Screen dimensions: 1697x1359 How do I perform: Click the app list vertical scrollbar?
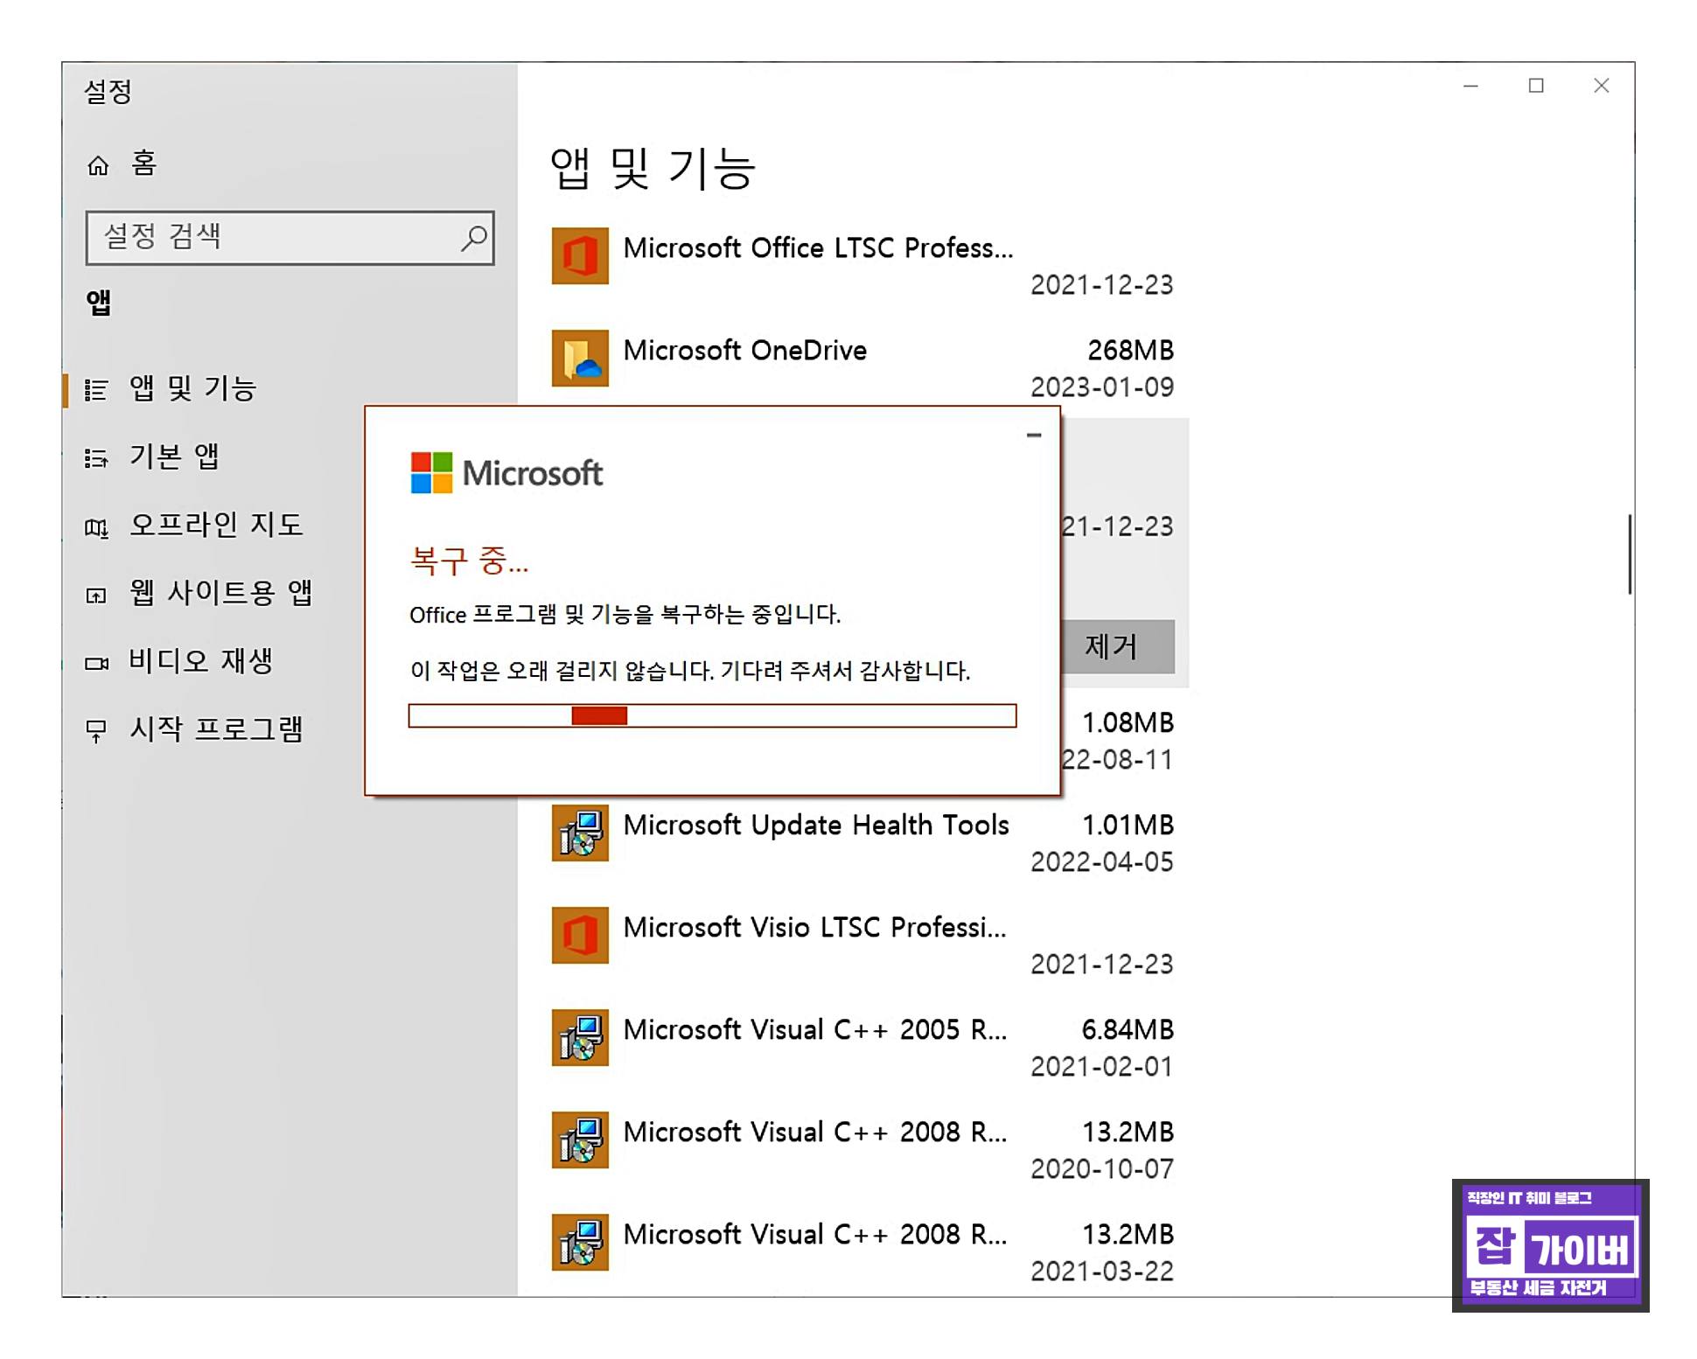[1629, 554]
